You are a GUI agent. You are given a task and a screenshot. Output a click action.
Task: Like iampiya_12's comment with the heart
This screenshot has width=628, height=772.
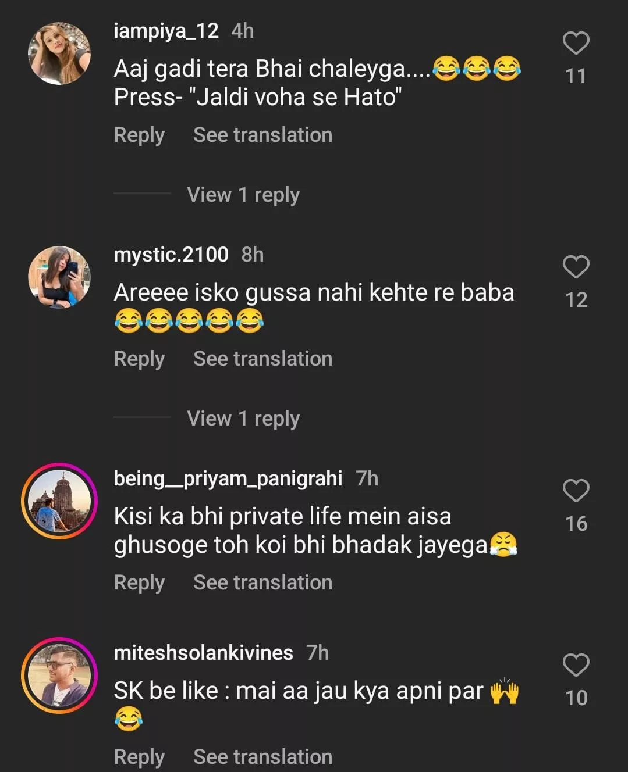(576, 44)
